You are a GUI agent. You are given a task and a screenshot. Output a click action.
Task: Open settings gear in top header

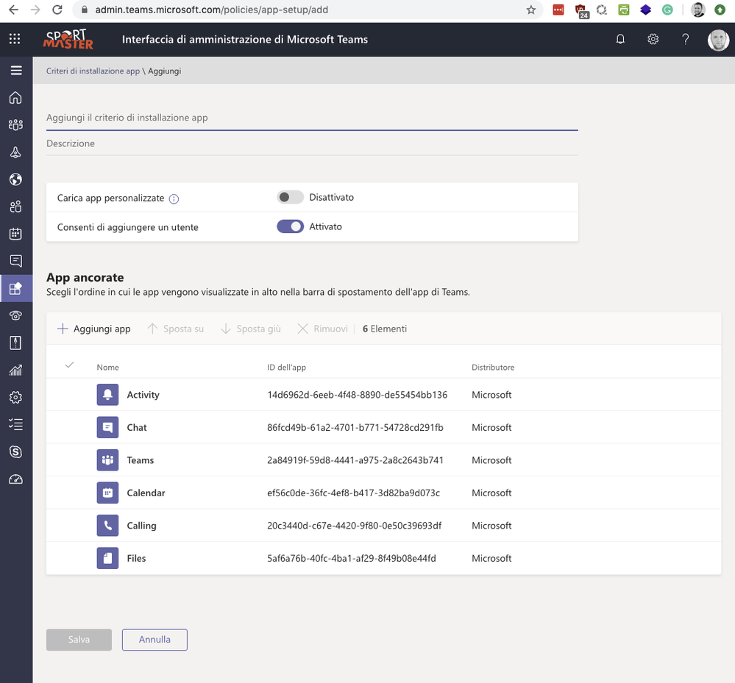coord(653,40)
